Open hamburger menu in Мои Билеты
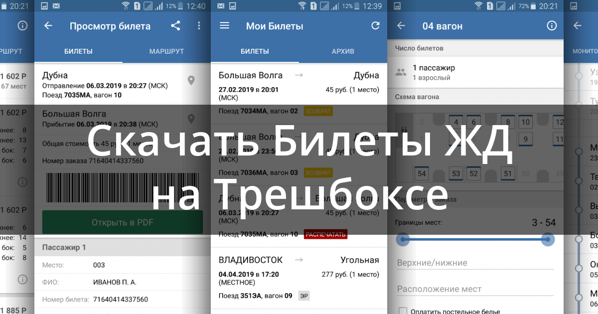 (x=225, y=26)
